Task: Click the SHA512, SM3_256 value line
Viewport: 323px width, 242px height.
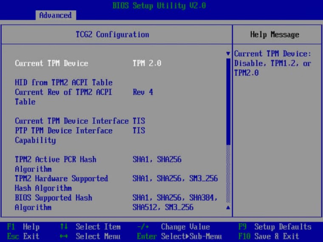Action: (x=163, y=207)
